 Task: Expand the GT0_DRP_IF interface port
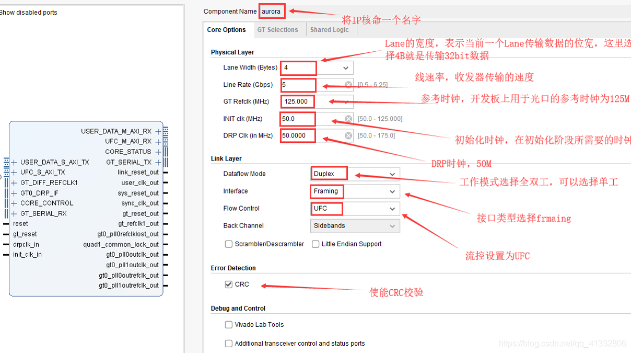coord(14,193)
